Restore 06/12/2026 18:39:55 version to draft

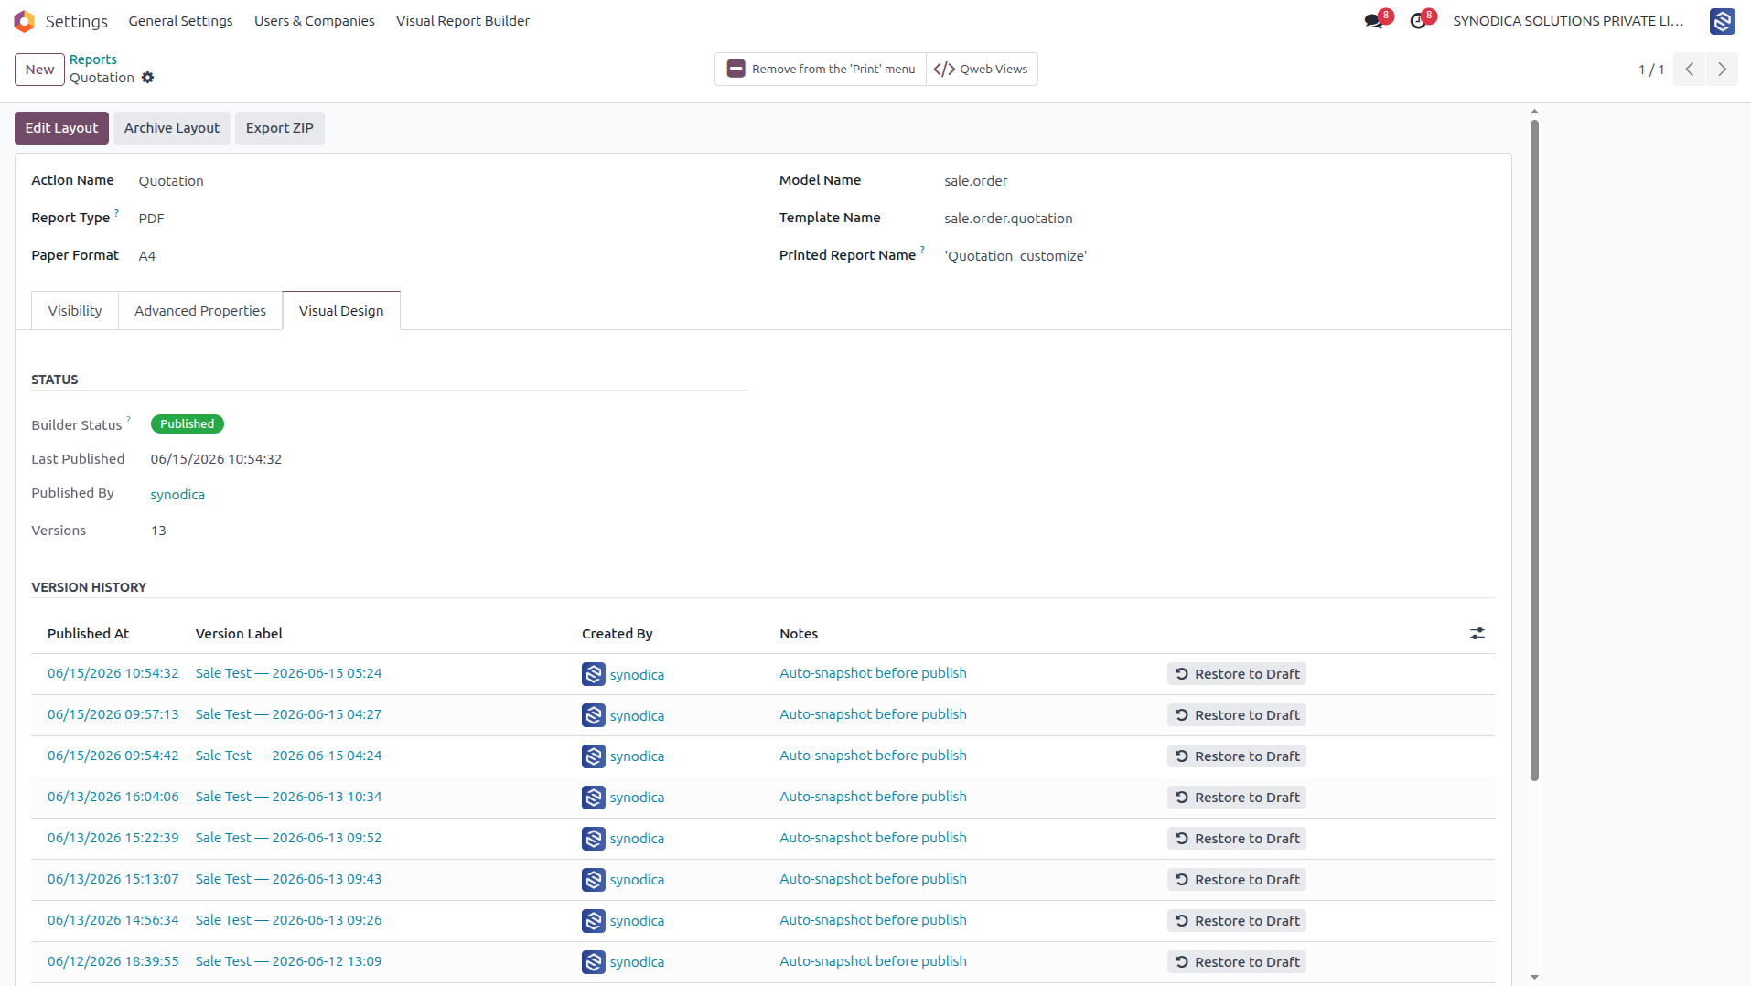(x=1237, y=962)
